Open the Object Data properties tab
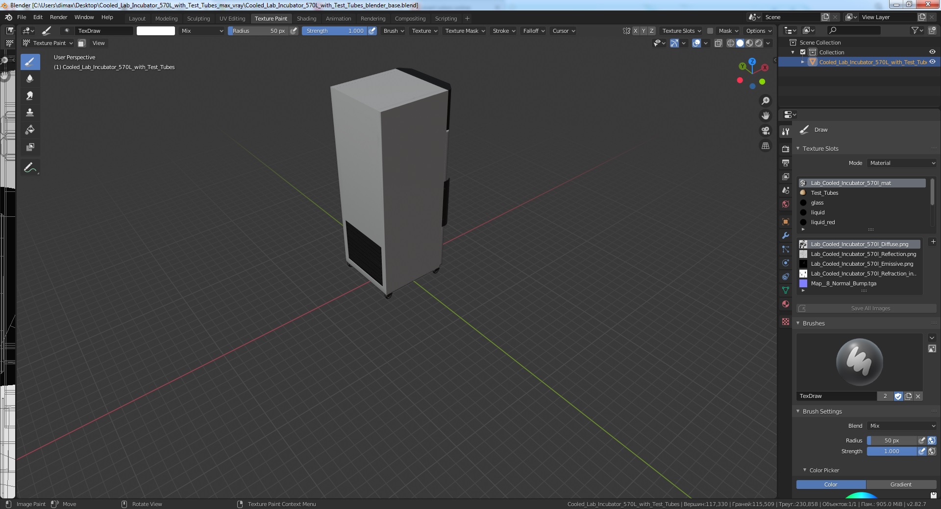Screen dimensions: 941x509 point(786,290)
